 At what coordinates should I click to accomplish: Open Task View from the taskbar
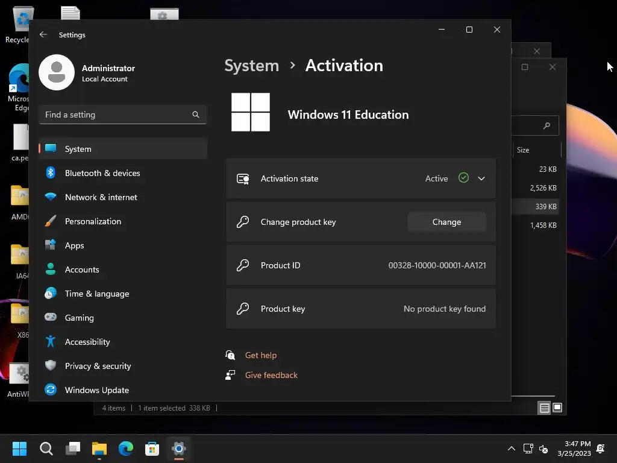point(73,449)
